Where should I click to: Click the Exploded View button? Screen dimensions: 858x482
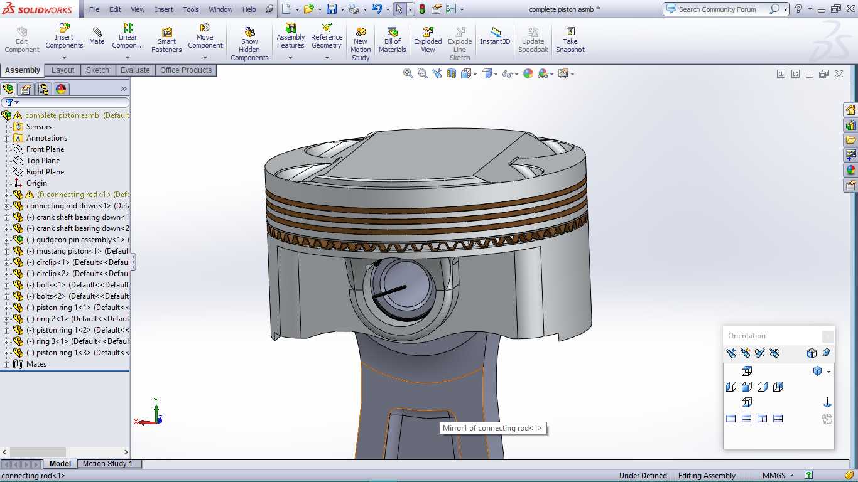[428, 40]
